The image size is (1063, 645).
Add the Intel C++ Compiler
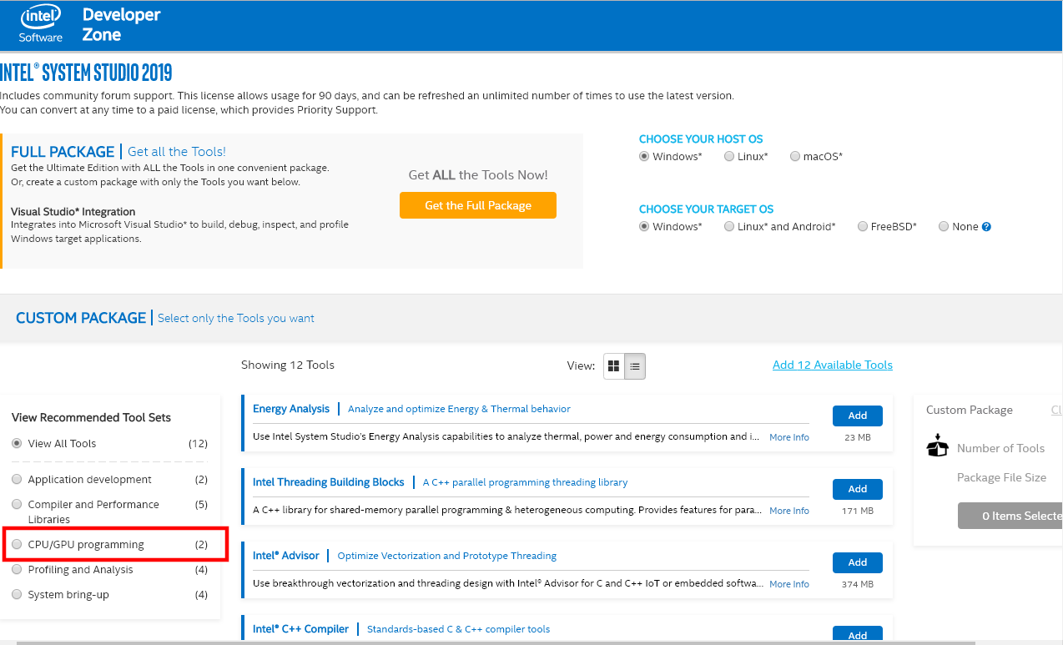(858, 635)
